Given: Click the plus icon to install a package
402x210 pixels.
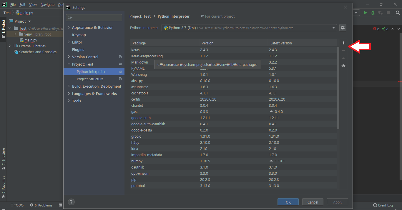Looking at the screenshot, I should point(343,43).
